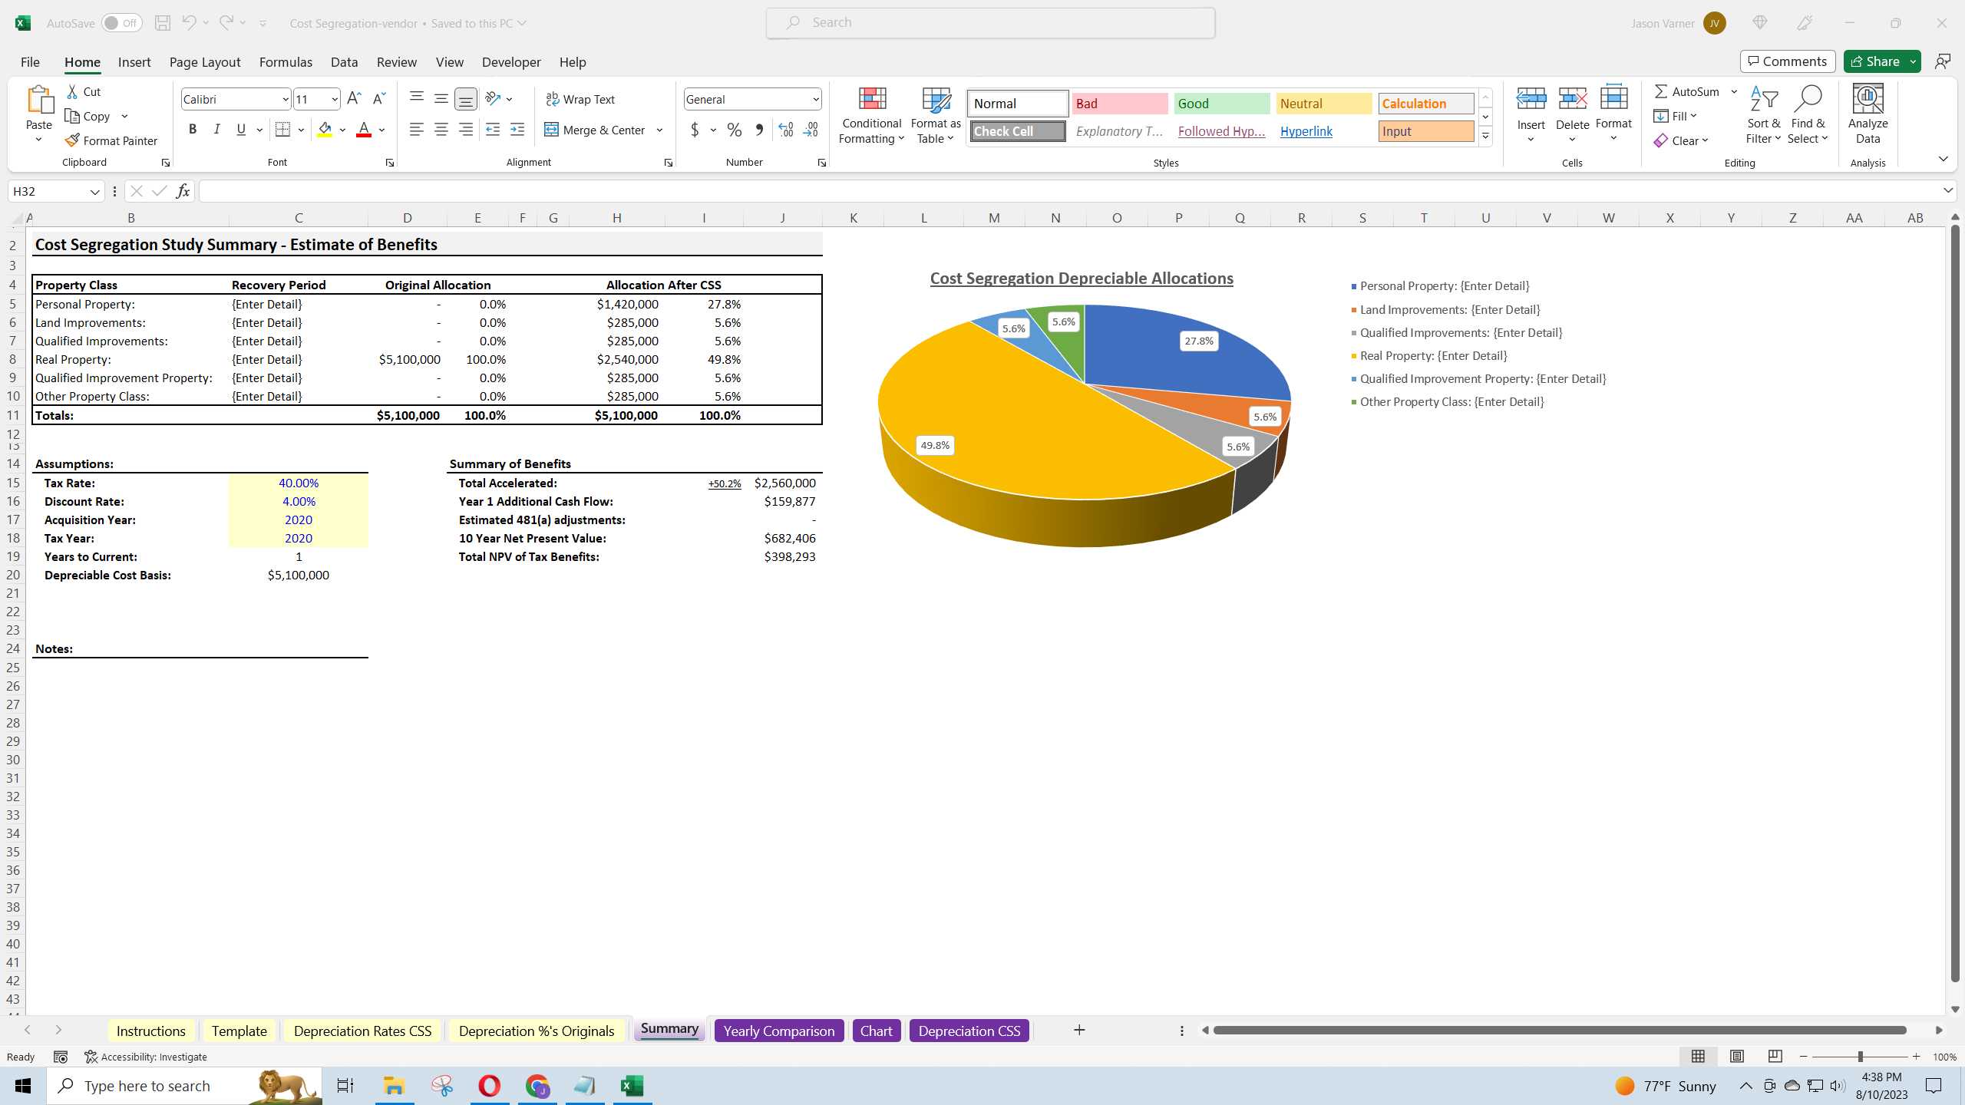Switch to Page Layout view in status bar
This screenshot has width=1965, height=1105.
(1737, 1057)
